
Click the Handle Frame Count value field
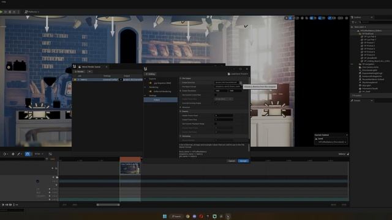[224, 116]
